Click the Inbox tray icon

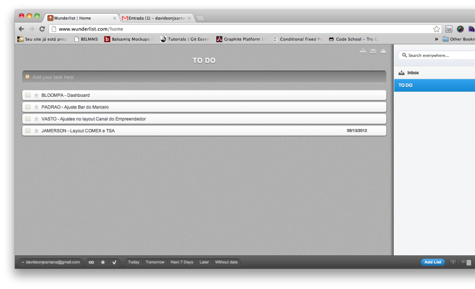click(x=402, y=73)
